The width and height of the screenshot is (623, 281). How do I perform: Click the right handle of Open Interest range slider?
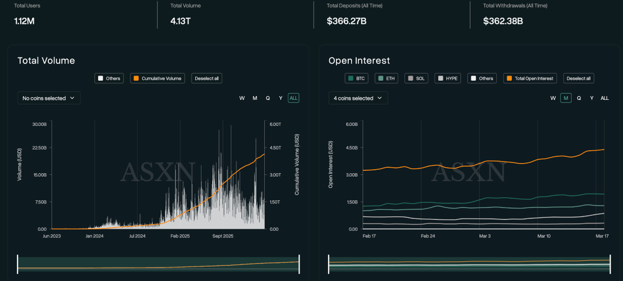click(610, 263)
